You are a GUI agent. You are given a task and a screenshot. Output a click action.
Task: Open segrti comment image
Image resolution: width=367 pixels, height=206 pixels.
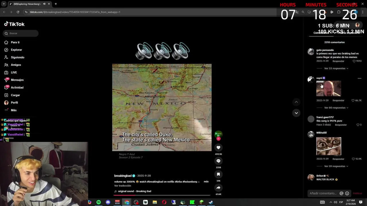click(329, 88)
